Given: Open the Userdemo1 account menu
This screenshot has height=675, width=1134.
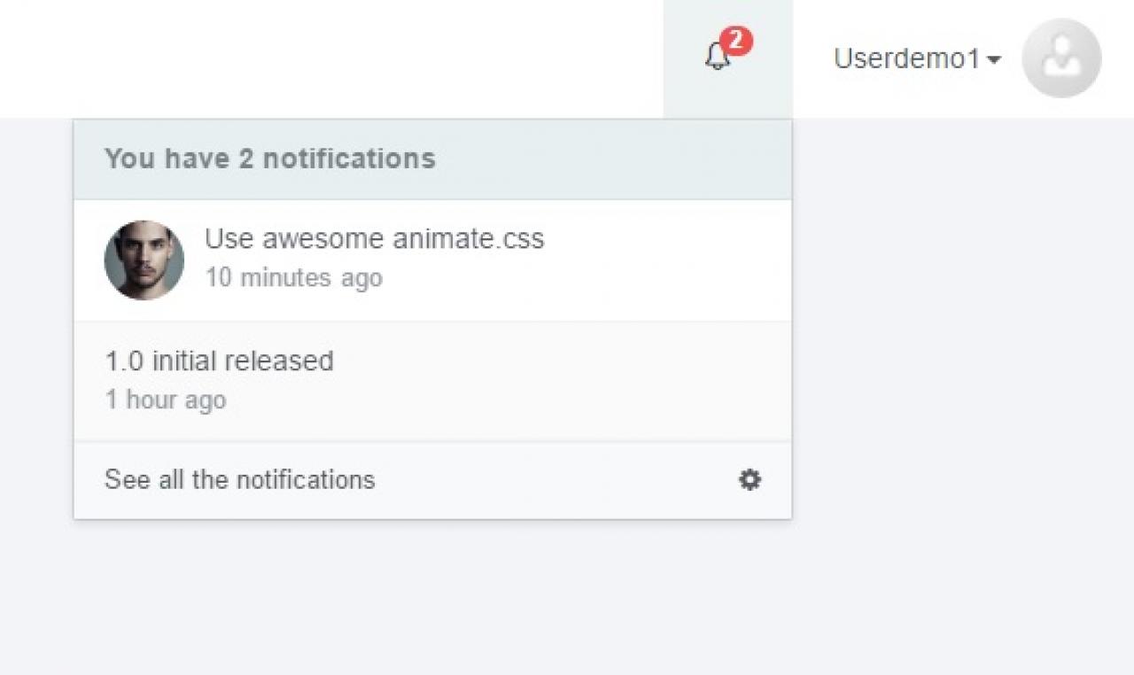Looking at the screenshot, I should 906,59.
